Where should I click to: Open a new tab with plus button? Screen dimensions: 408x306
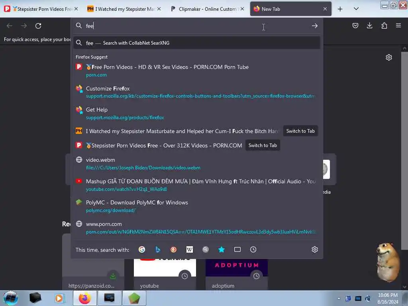(x=340, y=9)
